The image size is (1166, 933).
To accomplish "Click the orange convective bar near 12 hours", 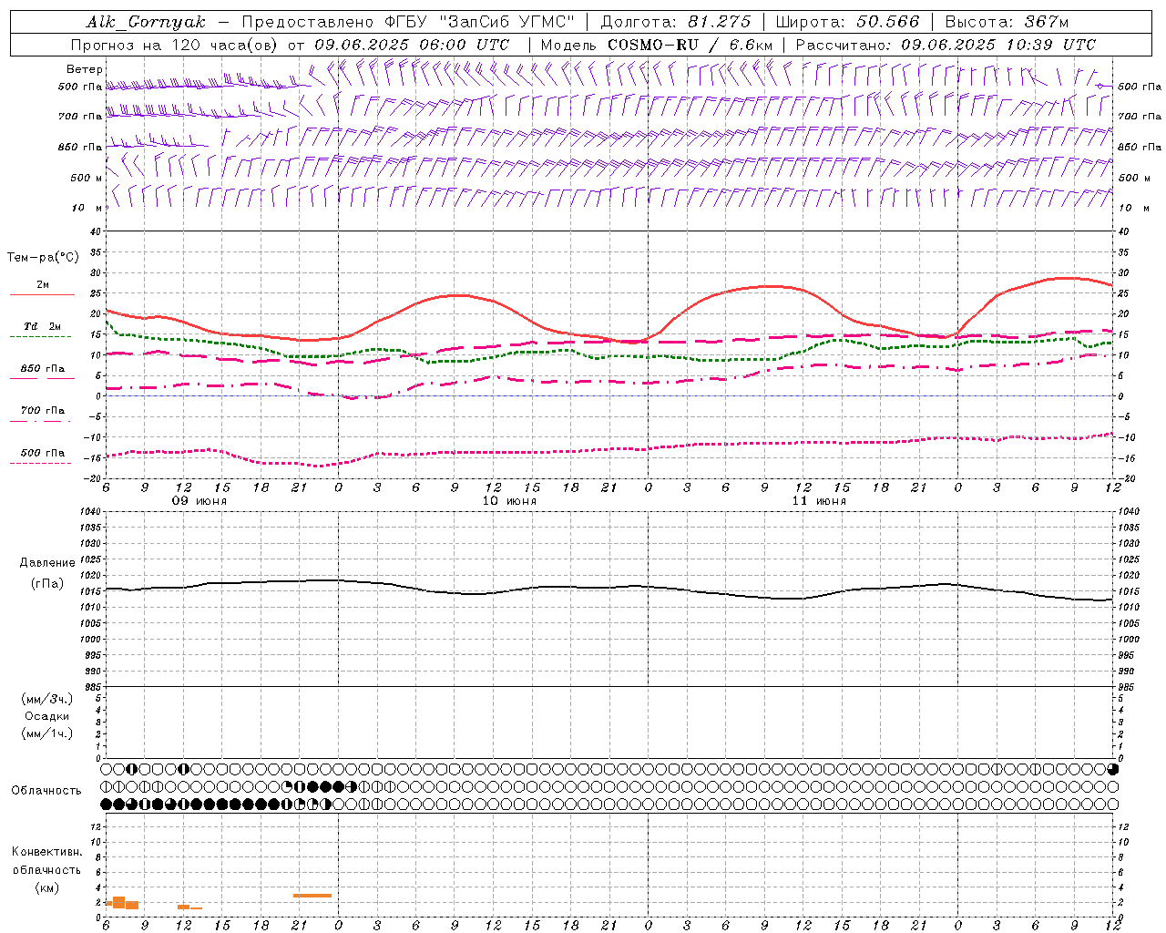I will click(184, 907).
